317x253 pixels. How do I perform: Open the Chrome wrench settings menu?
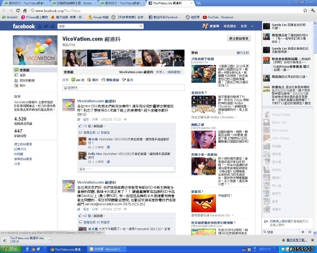pos(313,10)
